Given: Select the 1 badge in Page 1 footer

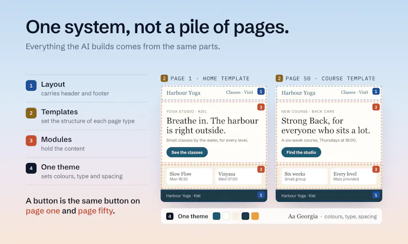Looking at the screenshot, I should point(261,195).
